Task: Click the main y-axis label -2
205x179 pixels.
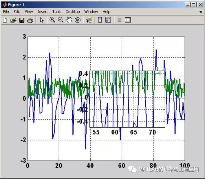Action: coord(23,140)
